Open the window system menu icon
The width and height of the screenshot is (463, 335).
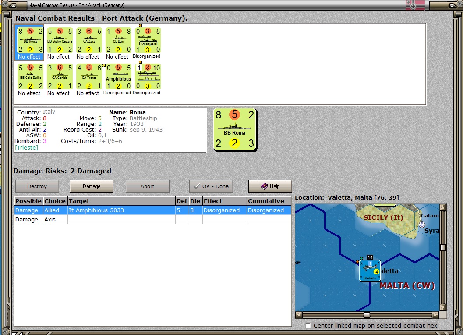pyautogui.click(x=13, y=5)
